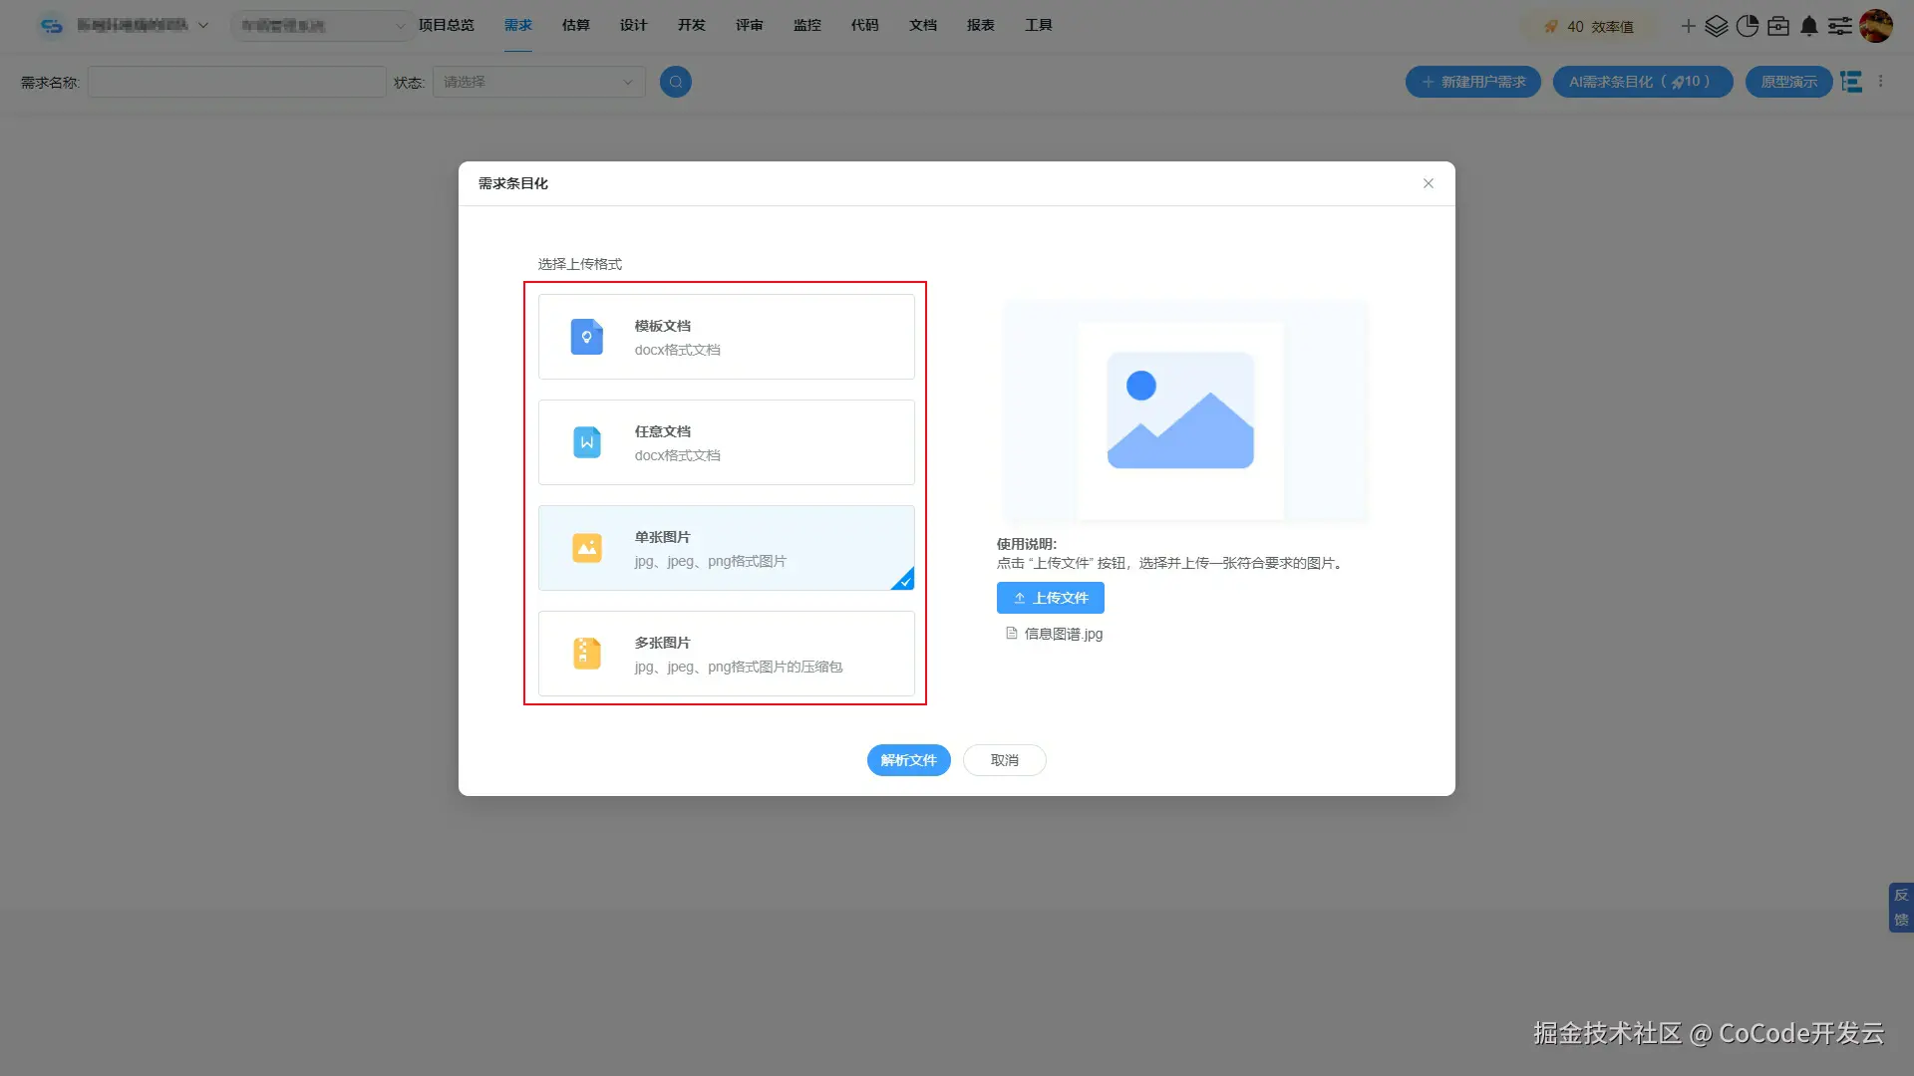
Task: Select the 多张图片 compressed package option
Action: pos(726,654)
